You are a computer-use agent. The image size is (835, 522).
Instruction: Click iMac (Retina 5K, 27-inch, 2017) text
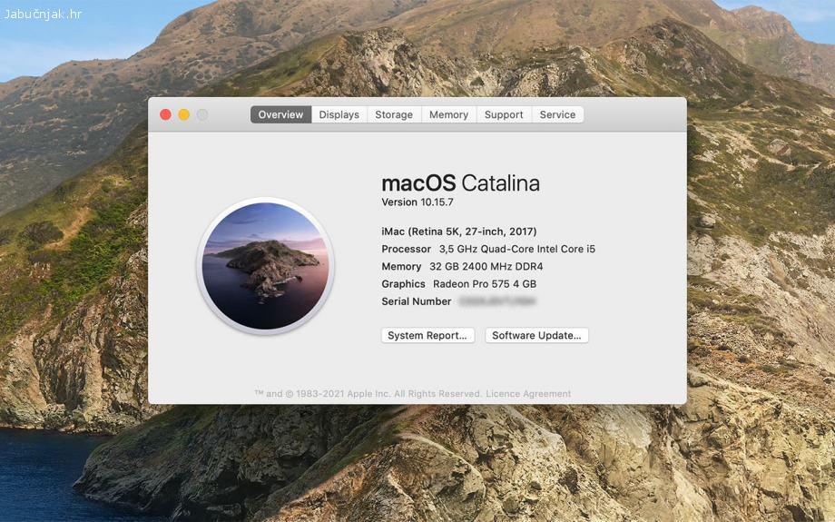click(x=459, y=231)
